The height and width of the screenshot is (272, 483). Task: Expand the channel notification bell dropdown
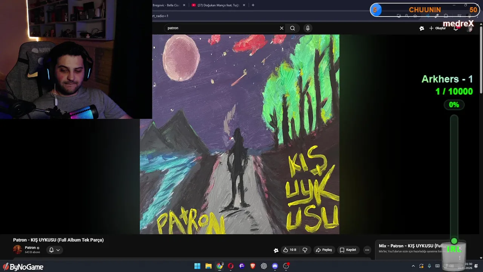click(x=54, y=250)
